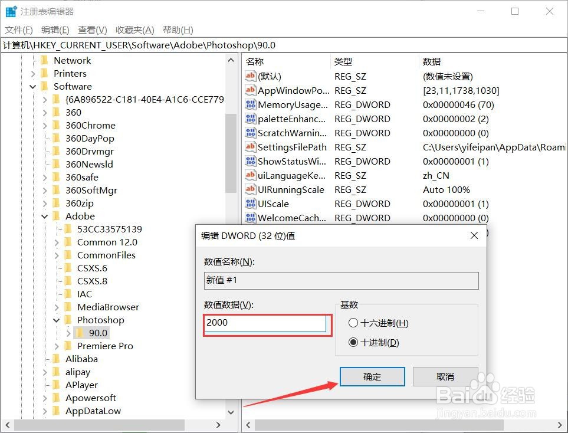
Task: Select the CSXS.6 tree item
Action: click(92, 268)
